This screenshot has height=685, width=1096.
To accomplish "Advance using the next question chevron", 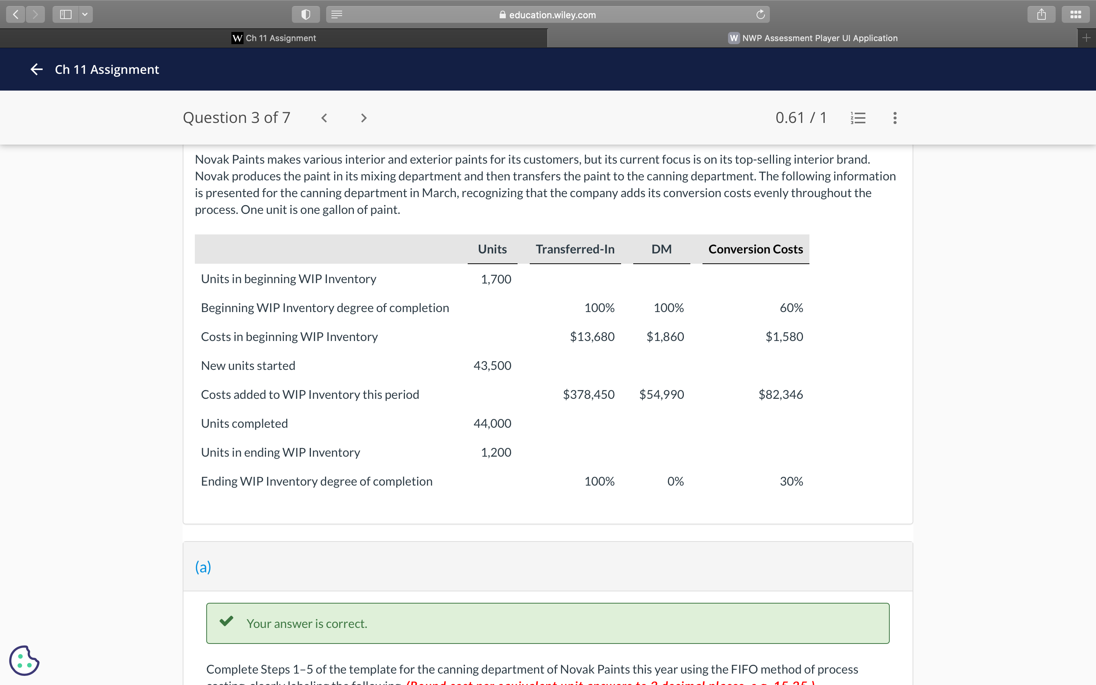I will tap(364, 118).
